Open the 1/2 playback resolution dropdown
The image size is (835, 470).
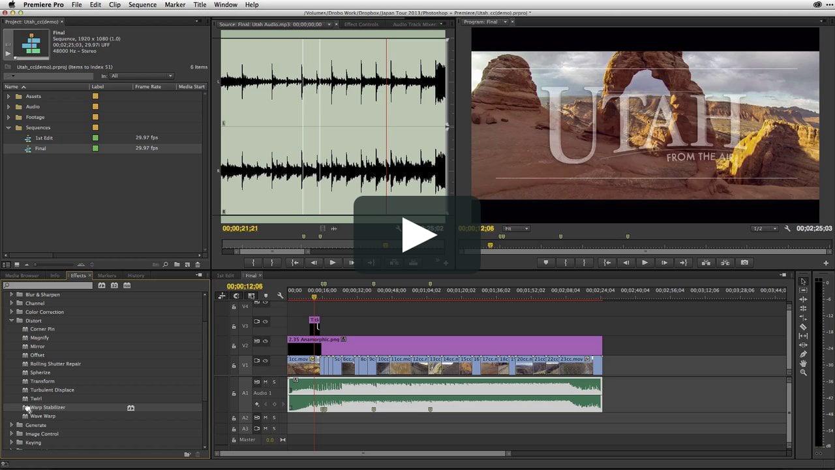click(x=765, y=228)
